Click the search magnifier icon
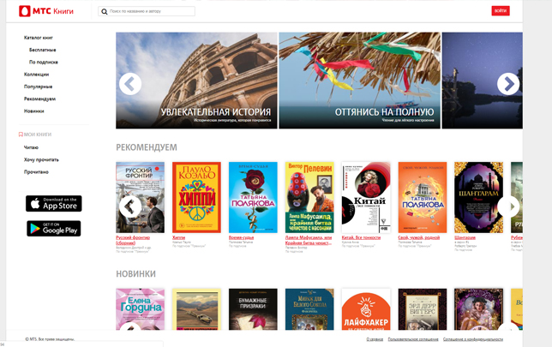Viewport: 552px width, 347px height. 105,12
